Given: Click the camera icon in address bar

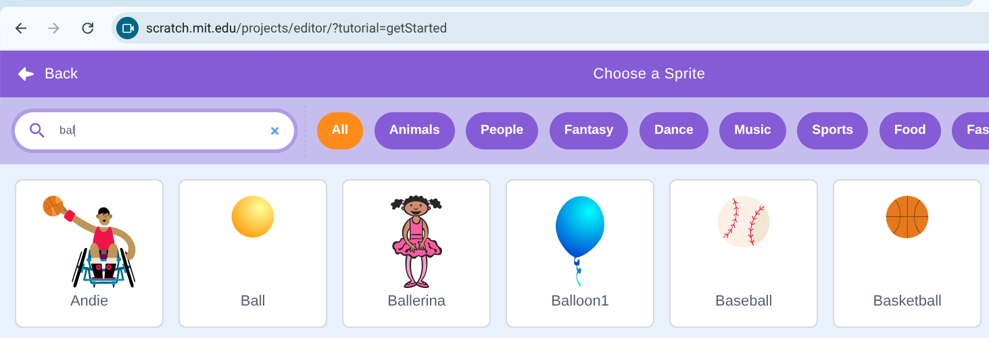Looking at the screenshot, I should 127,28.
